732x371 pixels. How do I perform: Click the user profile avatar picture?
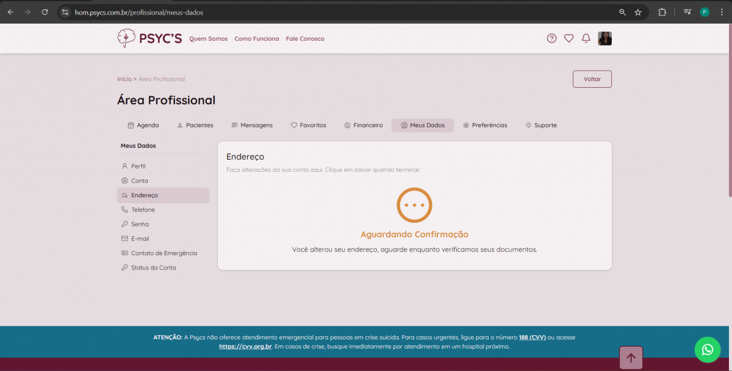(605, 38)
